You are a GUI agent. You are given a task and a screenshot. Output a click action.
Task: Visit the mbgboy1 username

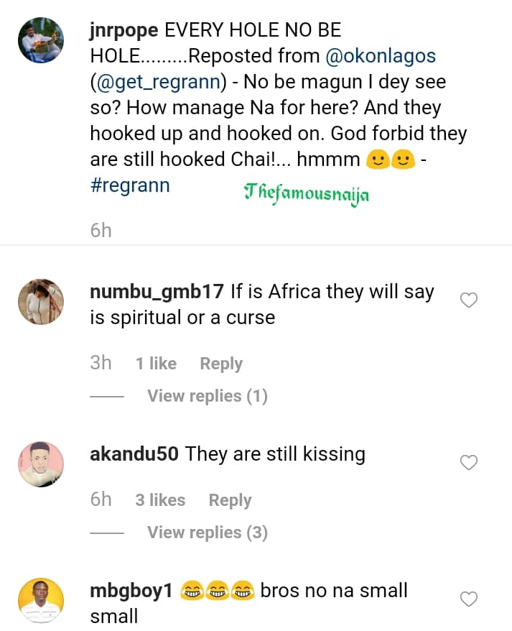132,591
